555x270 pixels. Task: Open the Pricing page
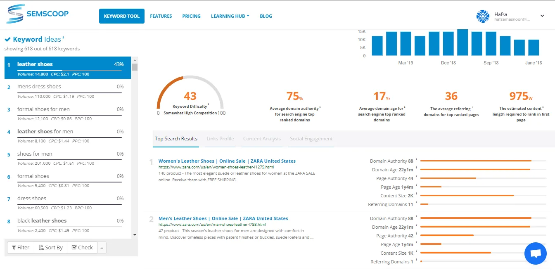coord(191,16)
